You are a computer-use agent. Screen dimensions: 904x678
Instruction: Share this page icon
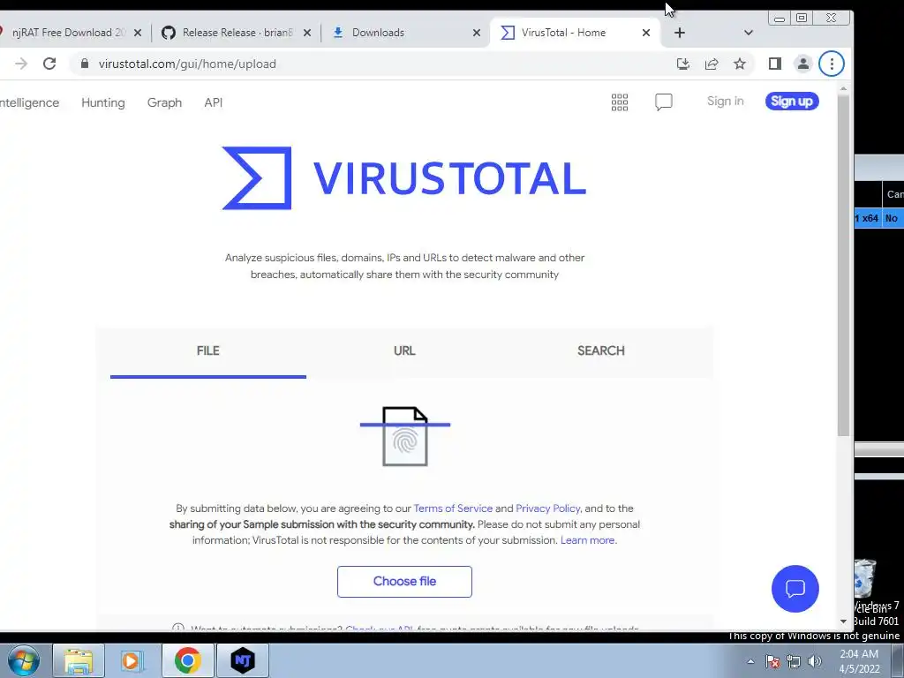click(x=712, y=64)
